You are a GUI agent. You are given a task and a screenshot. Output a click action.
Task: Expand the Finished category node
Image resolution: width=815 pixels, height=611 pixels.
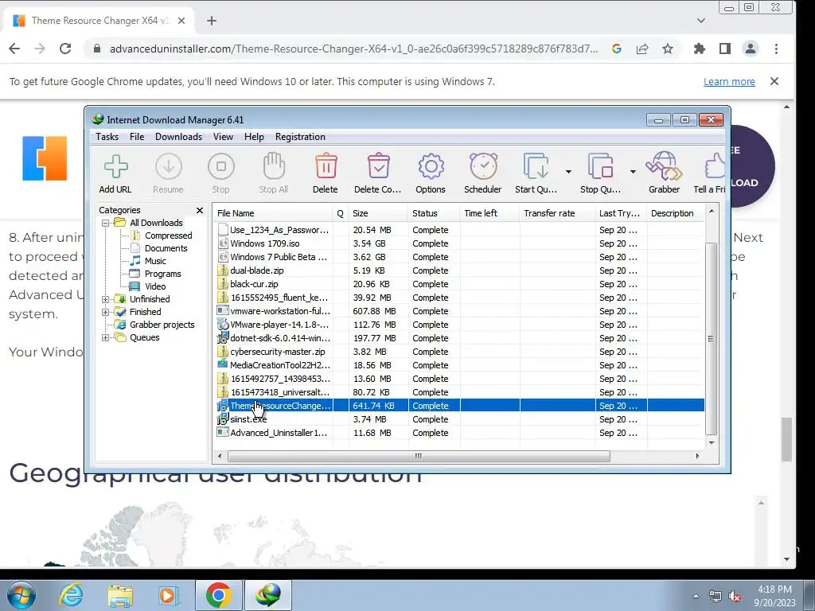pyautogui.click(x=106, y=312)
